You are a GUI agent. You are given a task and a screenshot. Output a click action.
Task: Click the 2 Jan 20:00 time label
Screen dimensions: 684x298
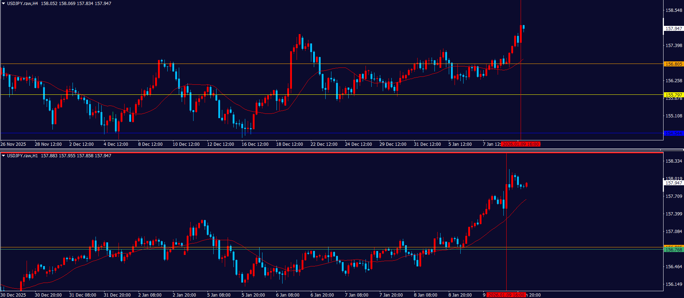pyautogui.click(x=184, y=295)
